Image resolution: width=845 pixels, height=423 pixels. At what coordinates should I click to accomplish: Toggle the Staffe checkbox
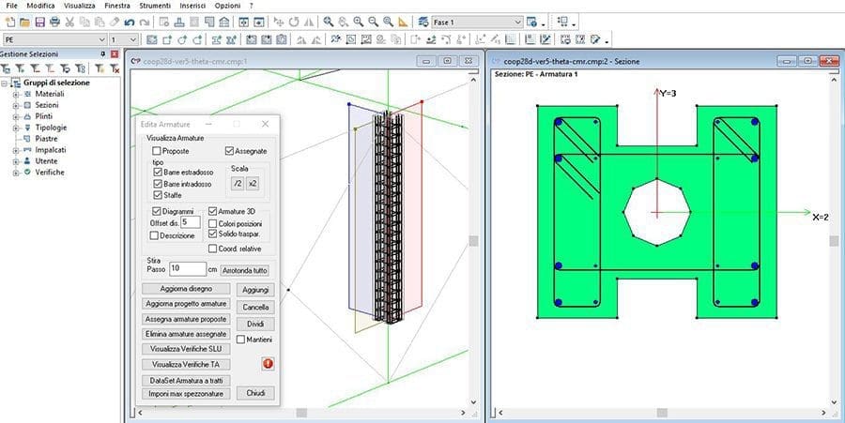pos(158,195)
